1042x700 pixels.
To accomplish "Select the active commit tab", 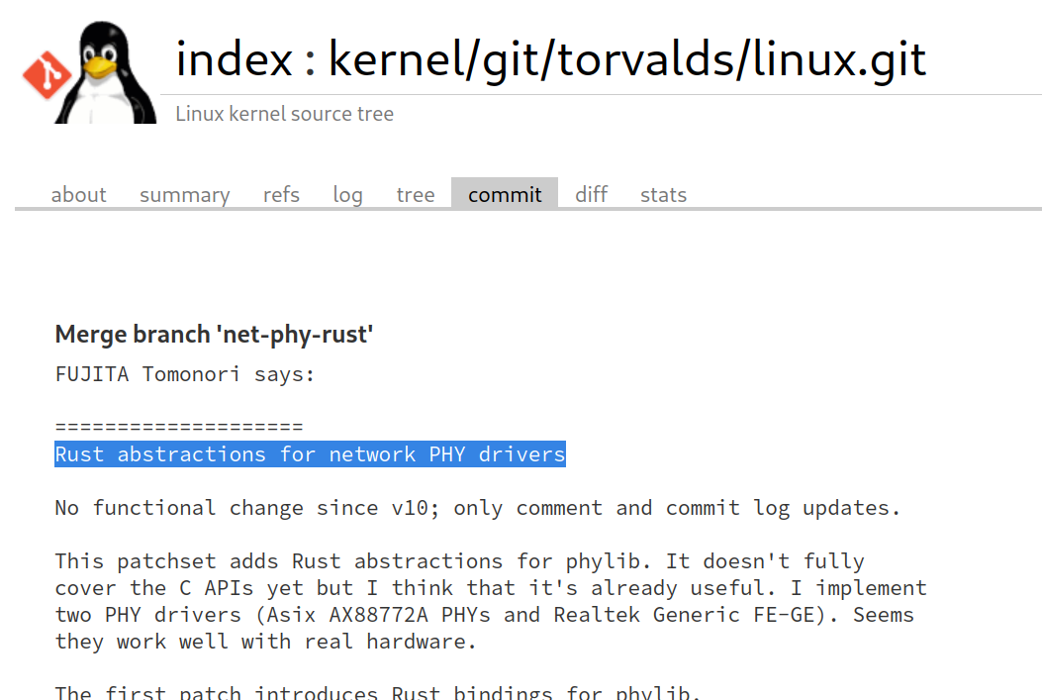I will point(505,195).
